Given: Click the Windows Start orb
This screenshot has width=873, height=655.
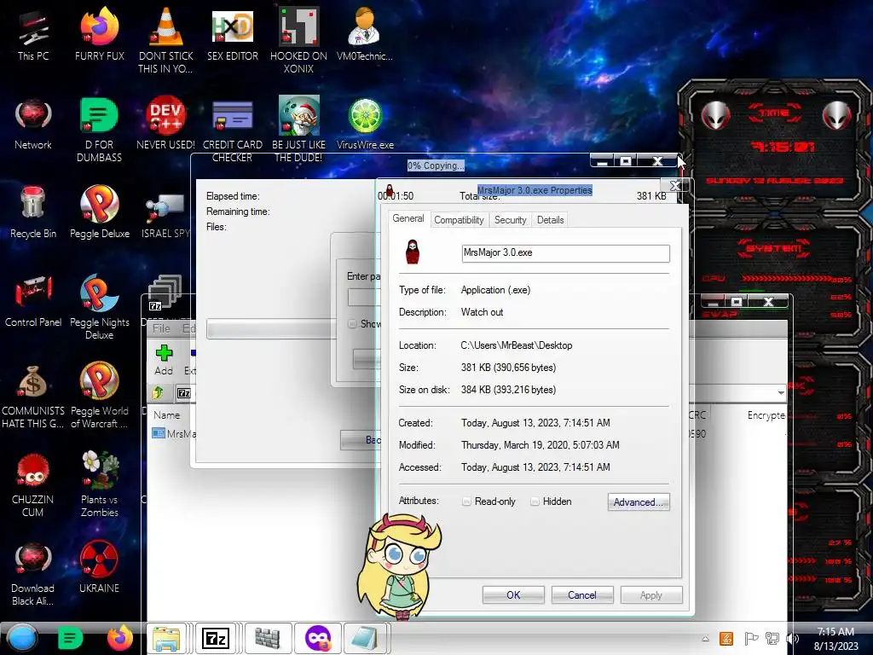Looking at the screenshot, I should [22, 638].
